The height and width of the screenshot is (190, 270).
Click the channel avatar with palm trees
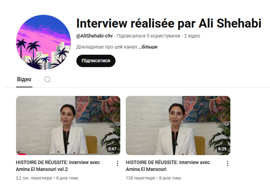(43, 42)
